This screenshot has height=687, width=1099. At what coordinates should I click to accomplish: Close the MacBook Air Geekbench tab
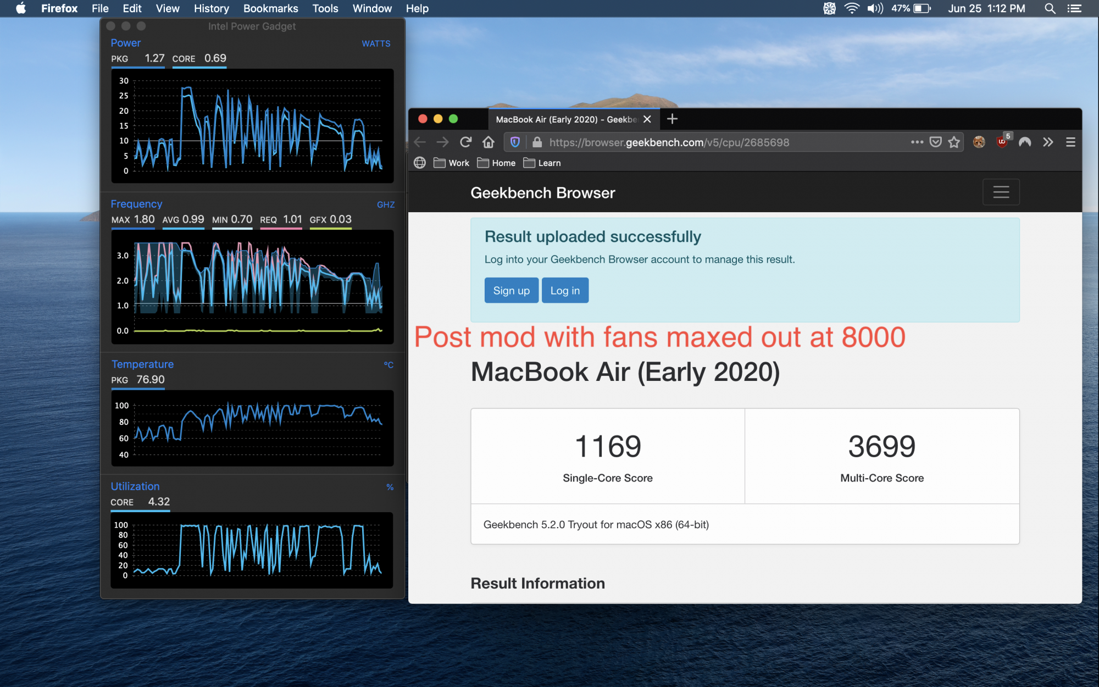647,119
